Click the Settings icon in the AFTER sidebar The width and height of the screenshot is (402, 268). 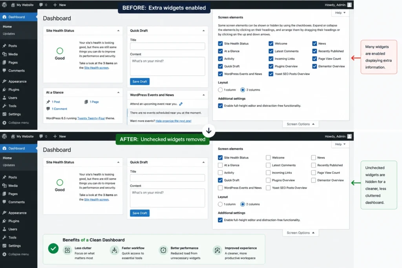[4, 246]
